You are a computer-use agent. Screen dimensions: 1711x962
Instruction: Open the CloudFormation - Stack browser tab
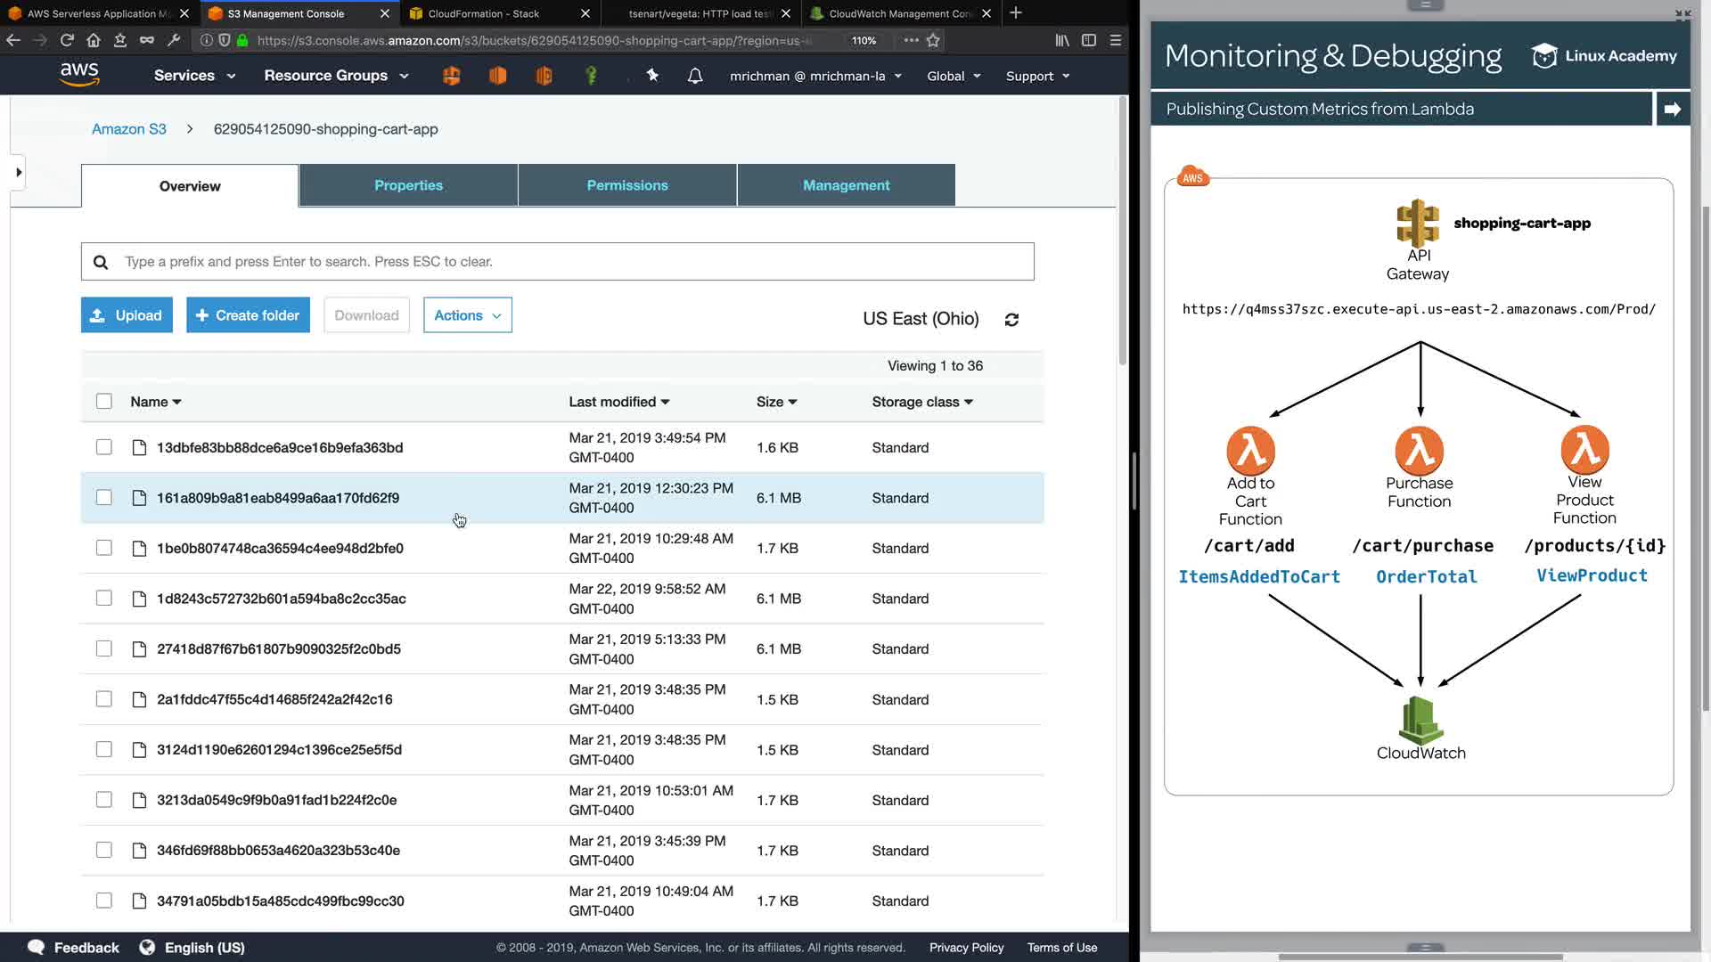[x=483, y=13]
